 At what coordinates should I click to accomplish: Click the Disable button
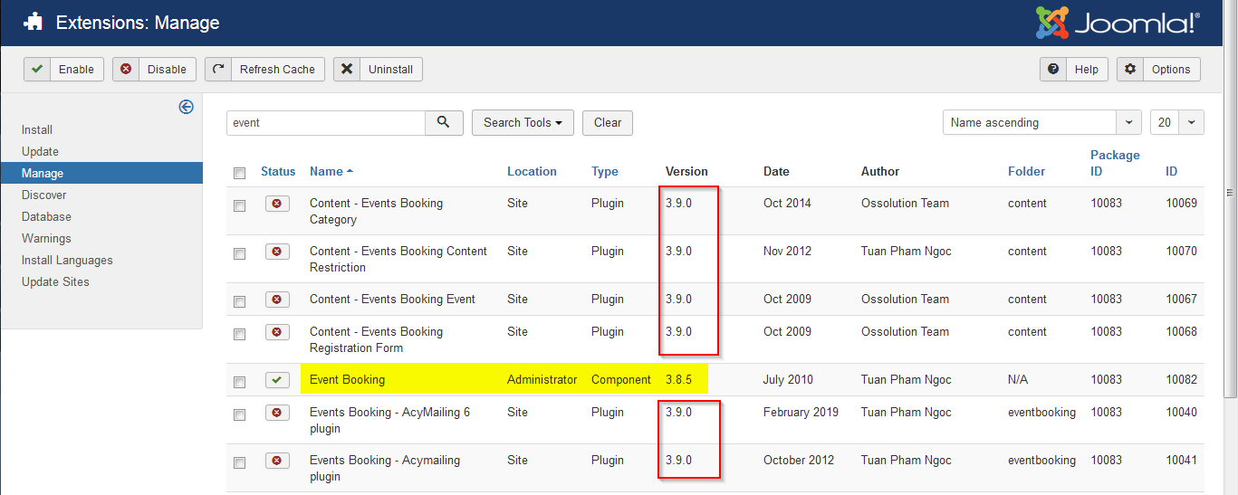(x=154, y=70)
